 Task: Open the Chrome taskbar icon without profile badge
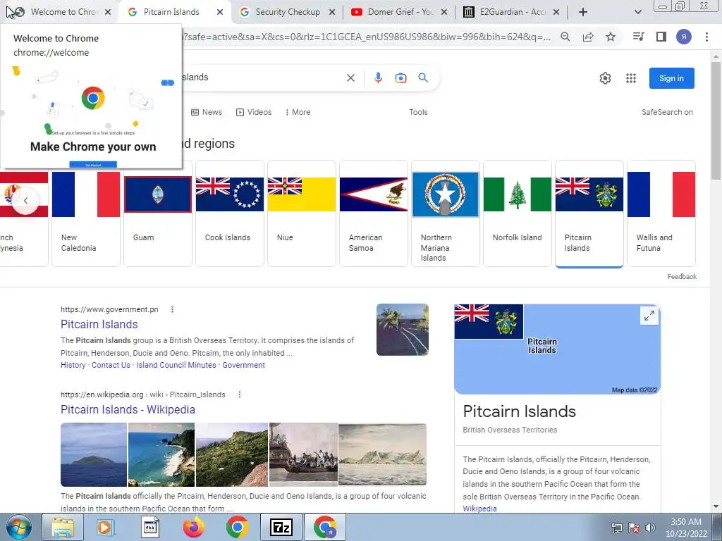click(237, 527)
